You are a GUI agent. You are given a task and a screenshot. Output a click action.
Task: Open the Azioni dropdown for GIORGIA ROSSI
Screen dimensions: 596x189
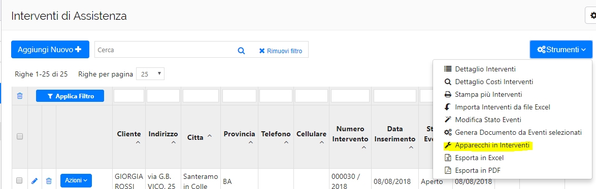pyautogui.click(x=76, y=180)
